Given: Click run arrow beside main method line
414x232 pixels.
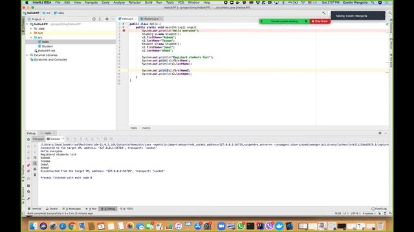Looking at the screenshot, I should [124, 27].
